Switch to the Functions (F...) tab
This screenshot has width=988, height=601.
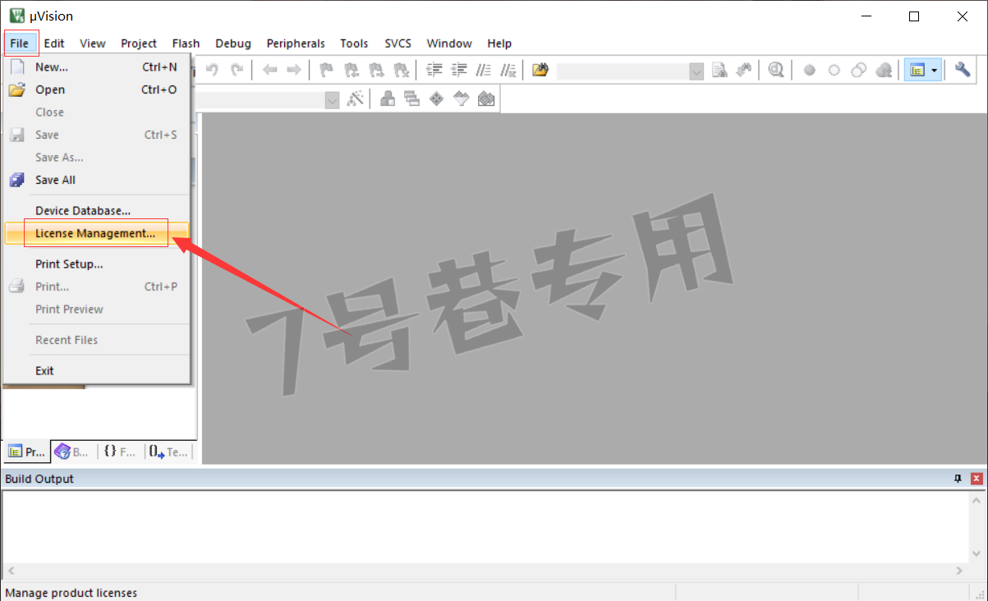[x=120, y=452]
